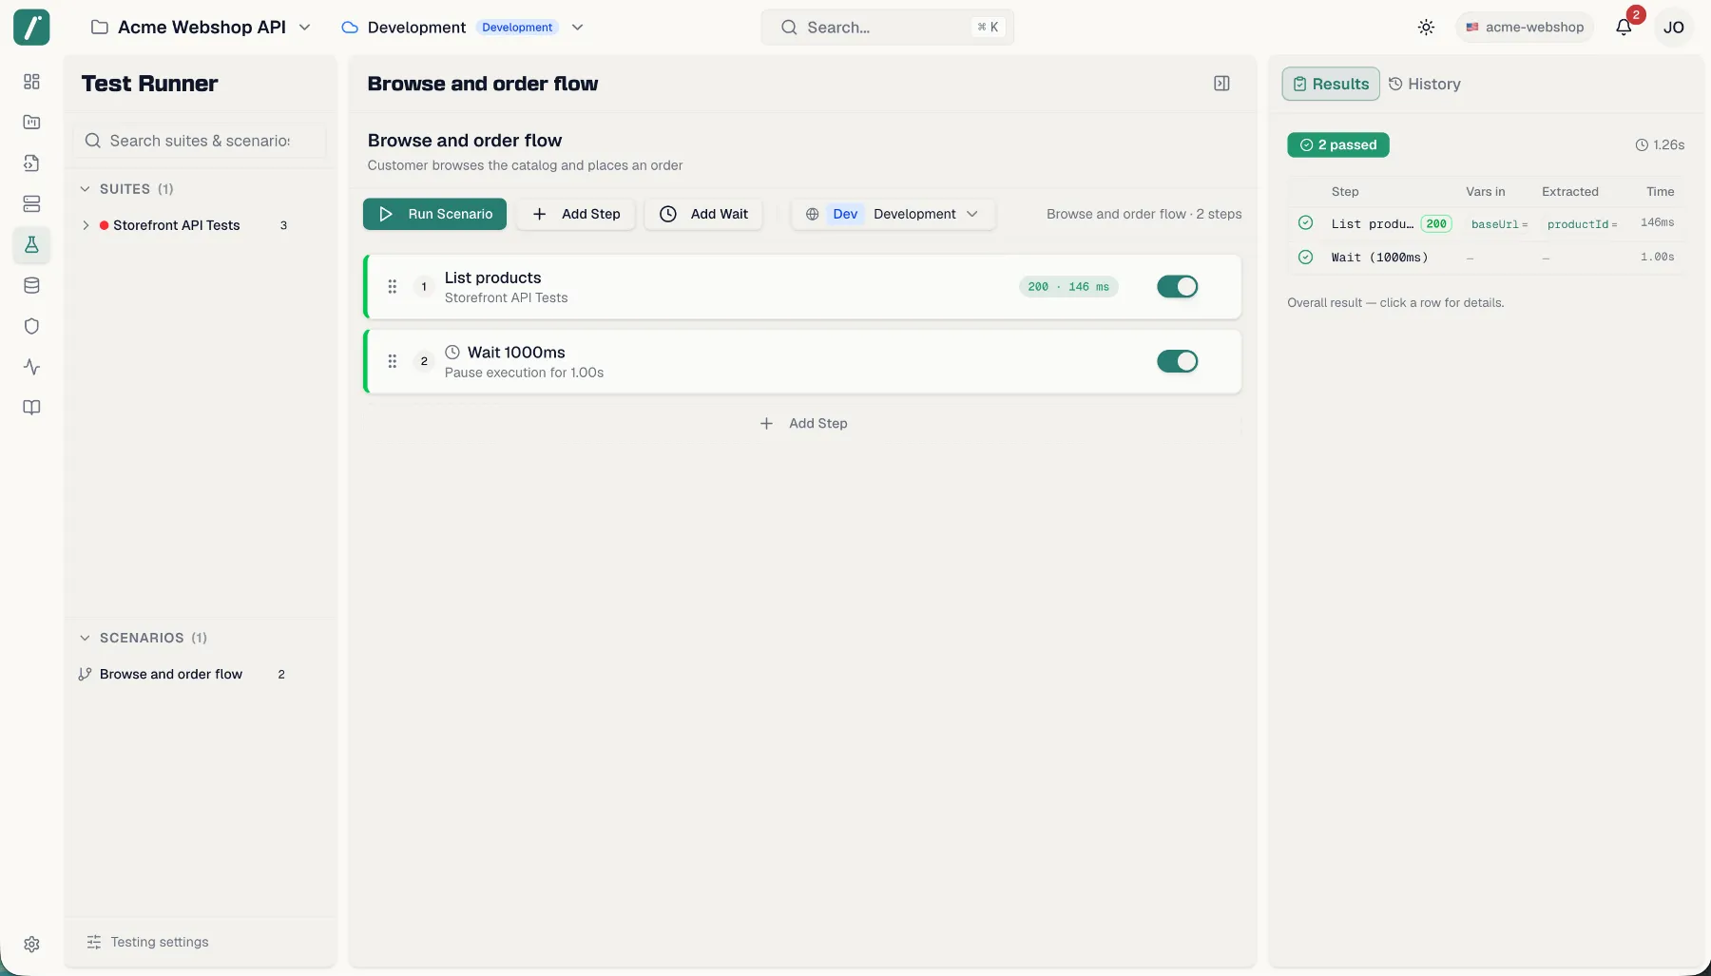Open the activity monitor pulse icon

(31, 367)
